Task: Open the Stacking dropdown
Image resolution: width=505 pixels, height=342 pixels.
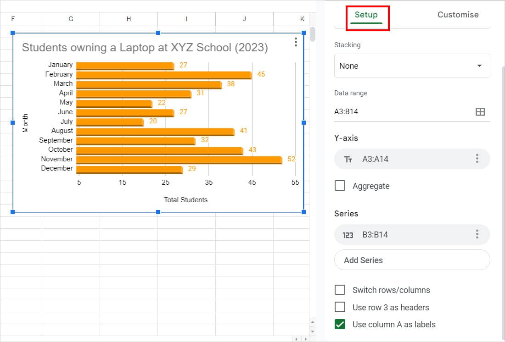Action: 412,66
